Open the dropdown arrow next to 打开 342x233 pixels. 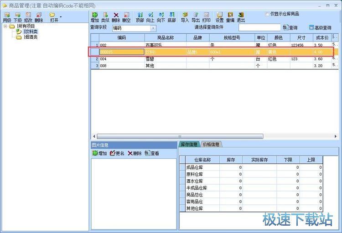pyautogui.click(x=61, y=17)
